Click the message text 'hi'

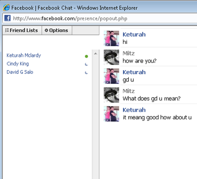click(x=125, y=42)
